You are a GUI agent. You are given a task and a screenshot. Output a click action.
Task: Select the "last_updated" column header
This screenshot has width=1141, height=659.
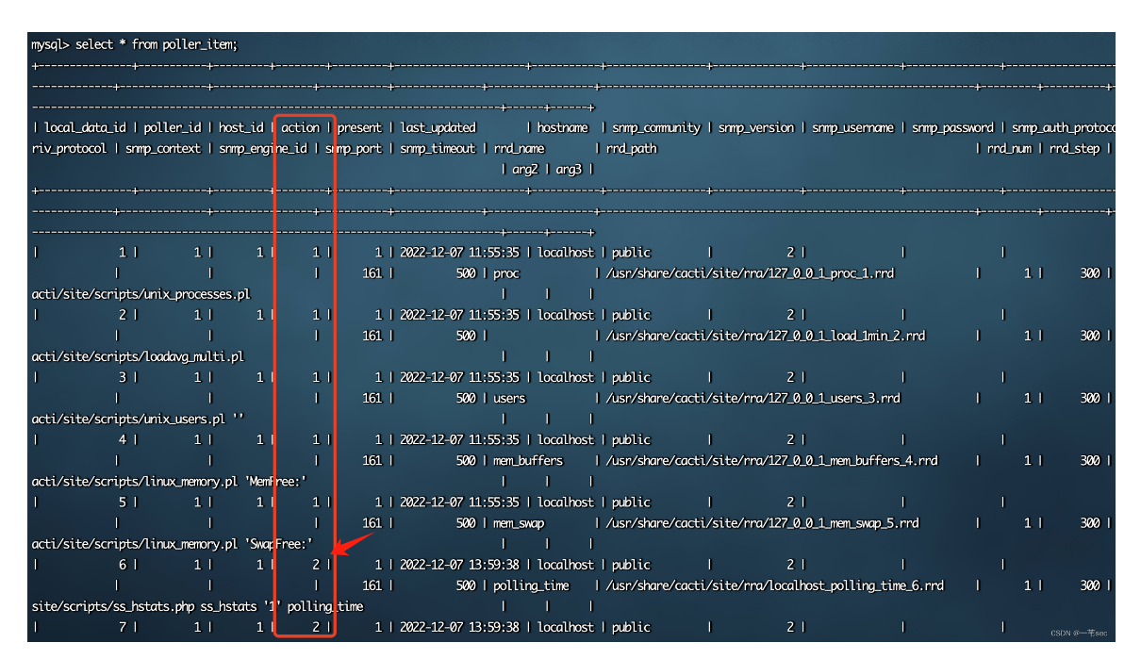click(438, 127)
